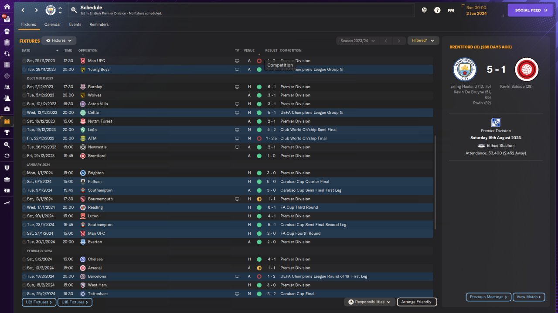Click the View Match button
This screenshot has height=313, width=558.
pos(529,297)
